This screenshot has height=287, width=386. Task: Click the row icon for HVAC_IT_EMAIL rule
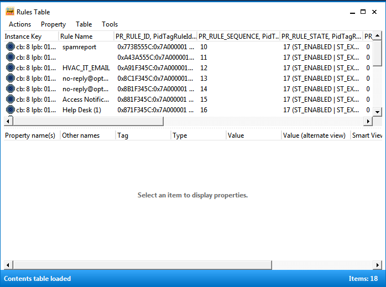11,67
